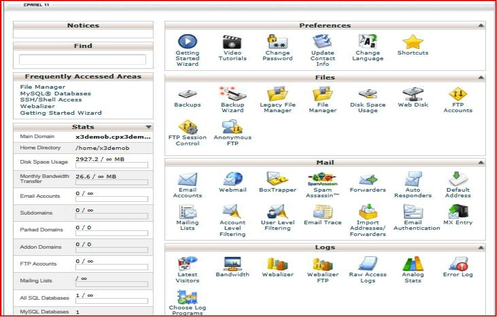Open Legacy File Manager

click(277, 93)
